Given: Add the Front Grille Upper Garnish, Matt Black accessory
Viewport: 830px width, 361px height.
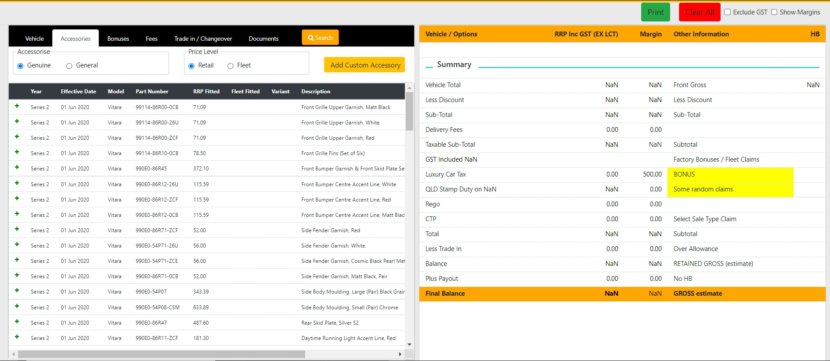Looking at the screenshot, I should (17, 106).
